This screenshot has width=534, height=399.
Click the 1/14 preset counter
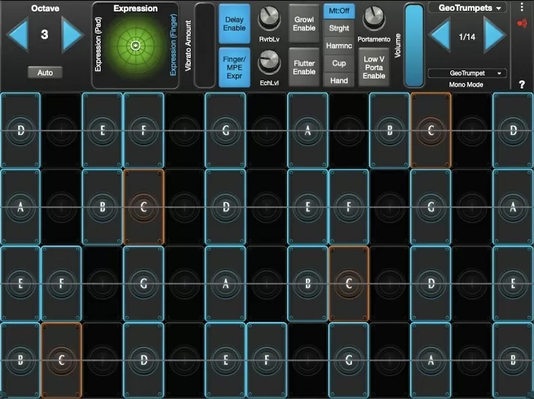pyautogui.click(x=467, y=37)
